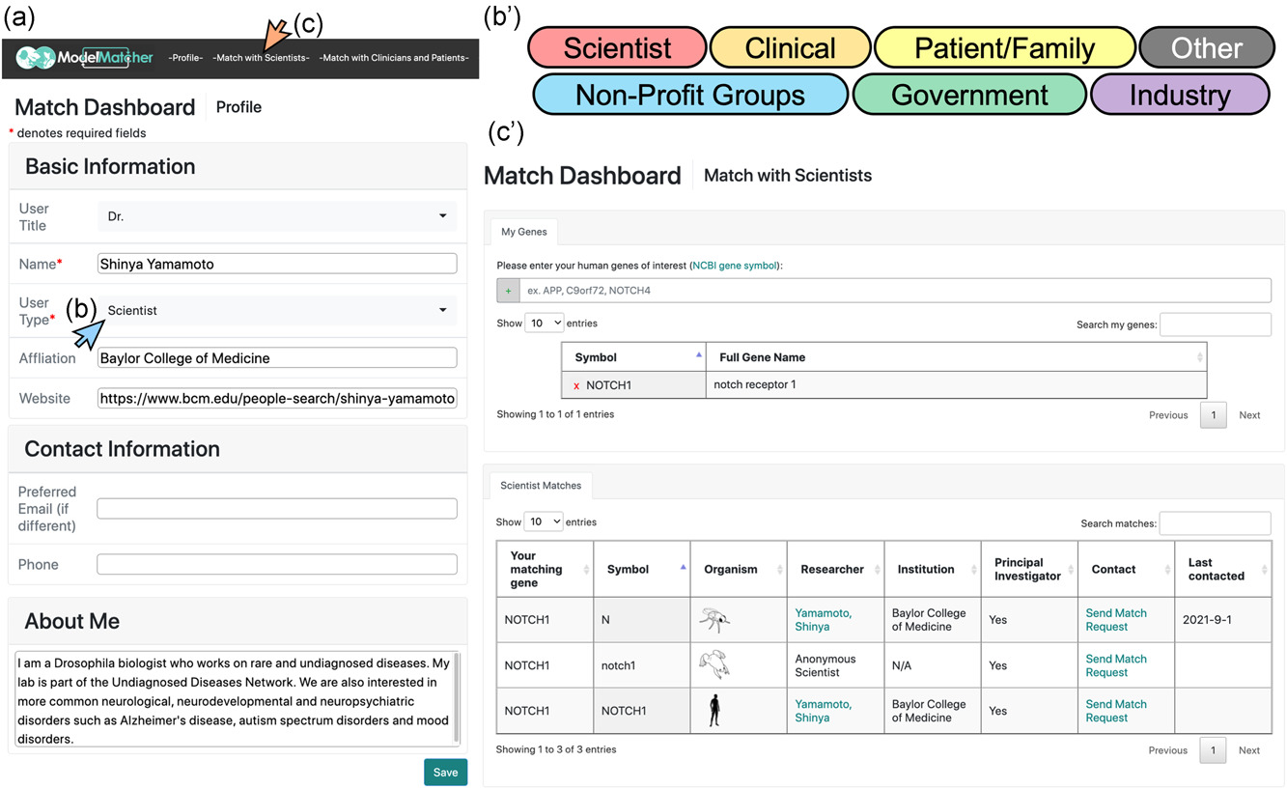The height and width of the screenshot is (789, 1287).
Task: Change Scientist Matches entries-per-page dropdown
Action: [x=544, y=521]
